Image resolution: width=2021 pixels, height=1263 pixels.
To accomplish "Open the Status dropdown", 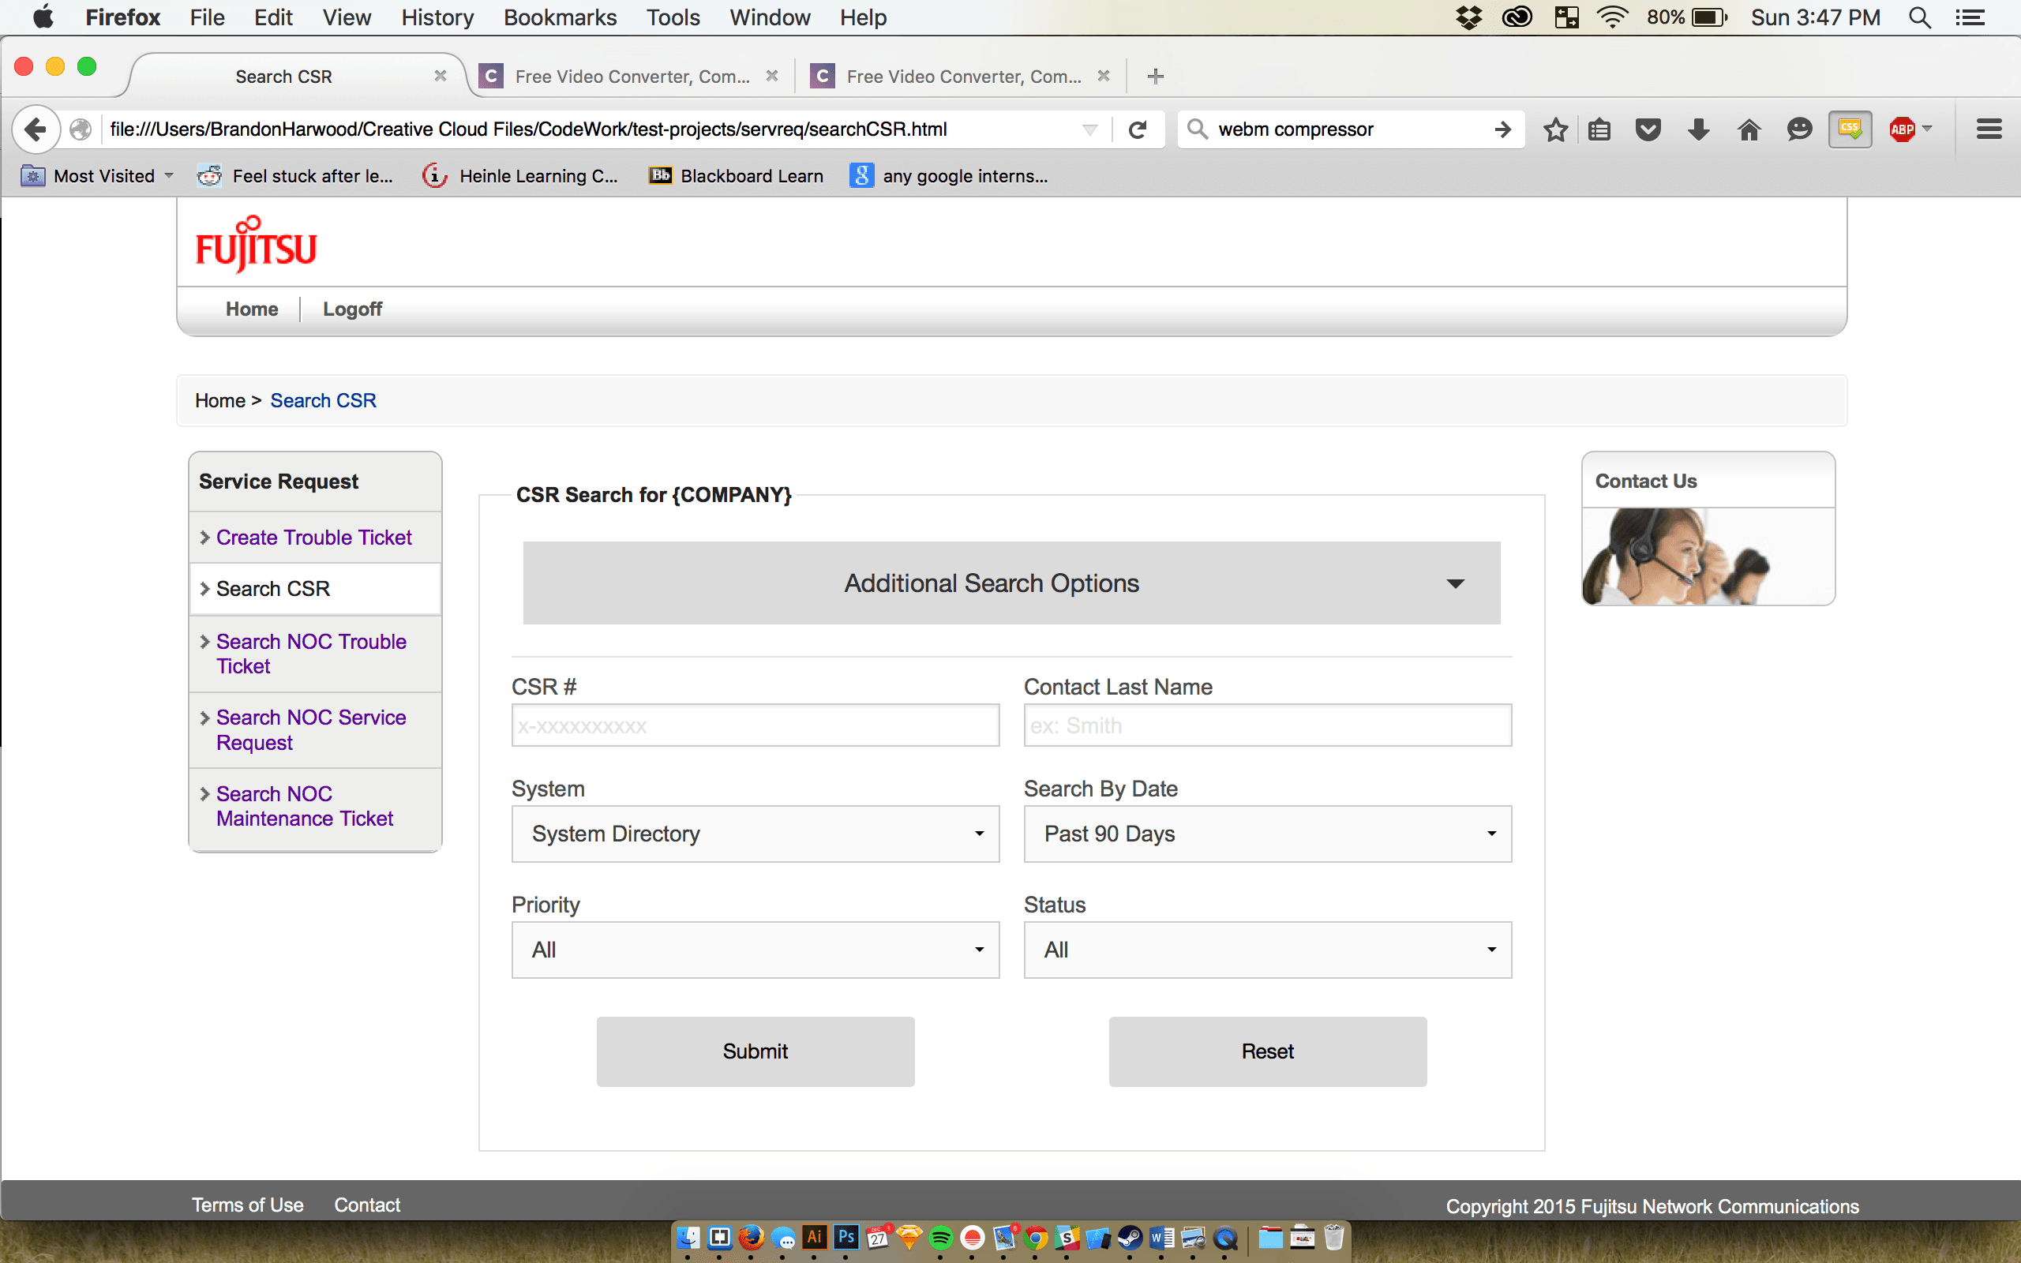I will pyautogui.click(x=1267, y=950).
